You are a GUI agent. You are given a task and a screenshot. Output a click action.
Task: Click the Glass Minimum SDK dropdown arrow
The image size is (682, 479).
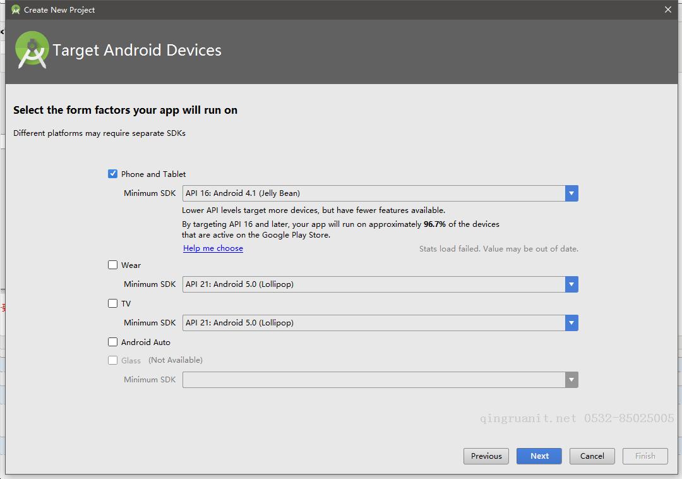(x=571, y=380)
